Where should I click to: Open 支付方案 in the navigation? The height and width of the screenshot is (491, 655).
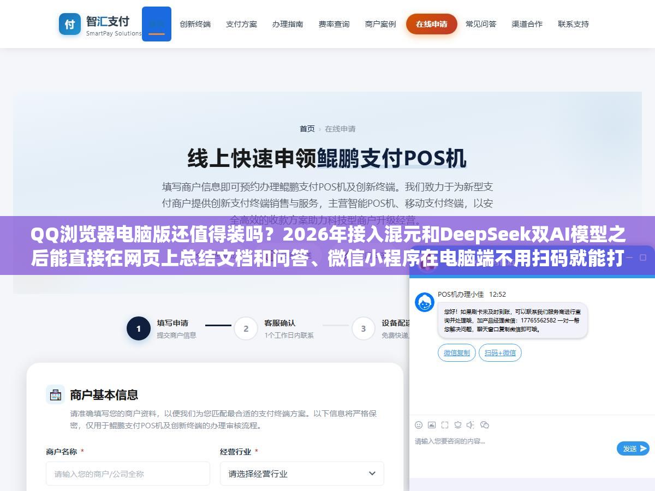pos(241,24)
